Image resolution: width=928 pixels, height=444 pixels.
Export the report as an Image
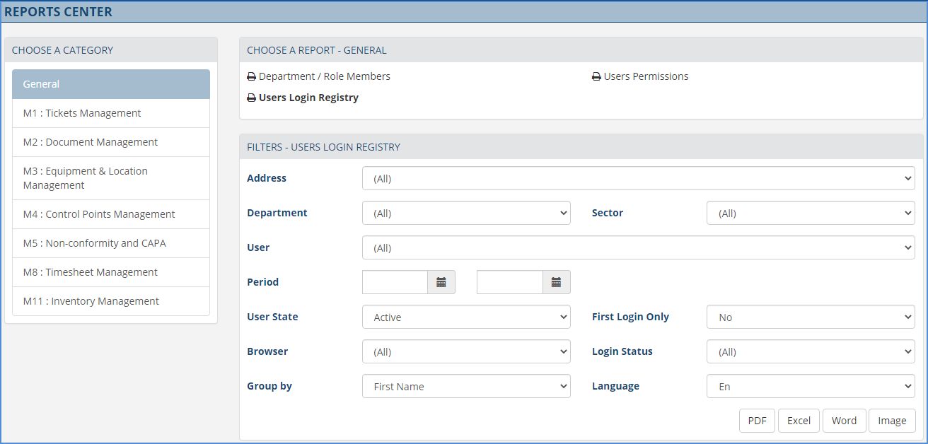coord(892,420)
